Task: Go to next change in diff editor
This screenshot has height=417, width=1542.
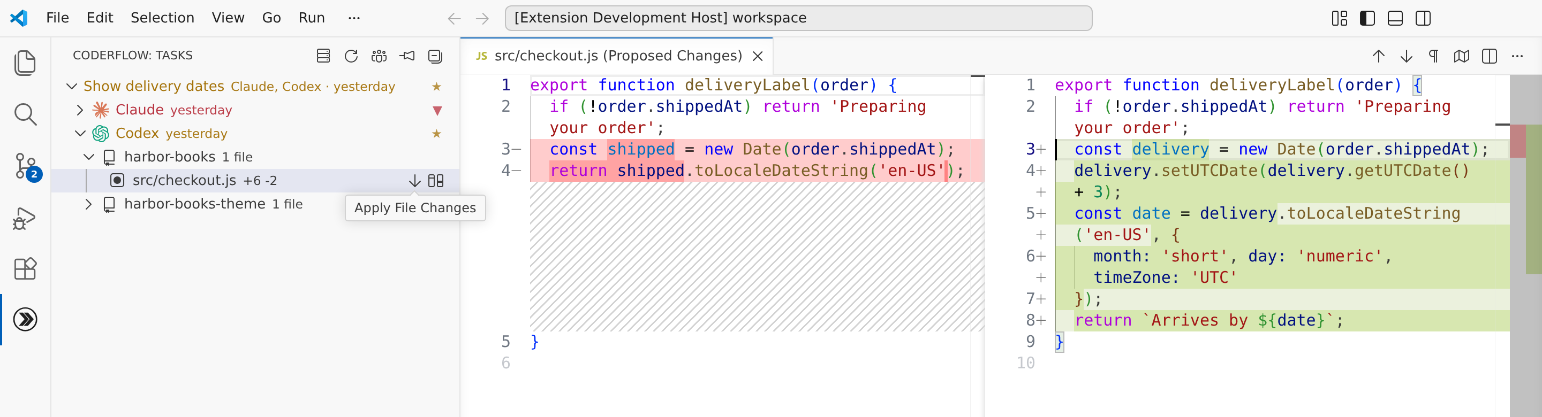Action: pyautogui.click(x=1406, y=56)
